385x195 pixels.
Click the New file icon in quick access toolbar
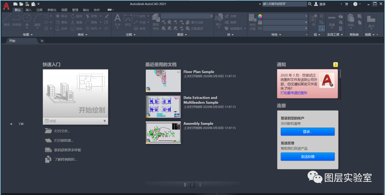pyautogui.click(x=15, y=4)
